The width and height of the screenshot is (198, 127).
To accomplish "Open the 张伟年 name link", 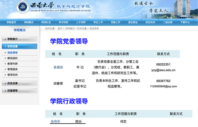I will (x=55, y=121).
